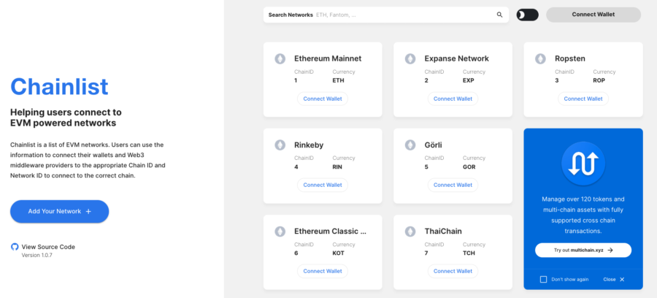
Task: Click the Ropsten network logo icon
Action: (540, 58)
